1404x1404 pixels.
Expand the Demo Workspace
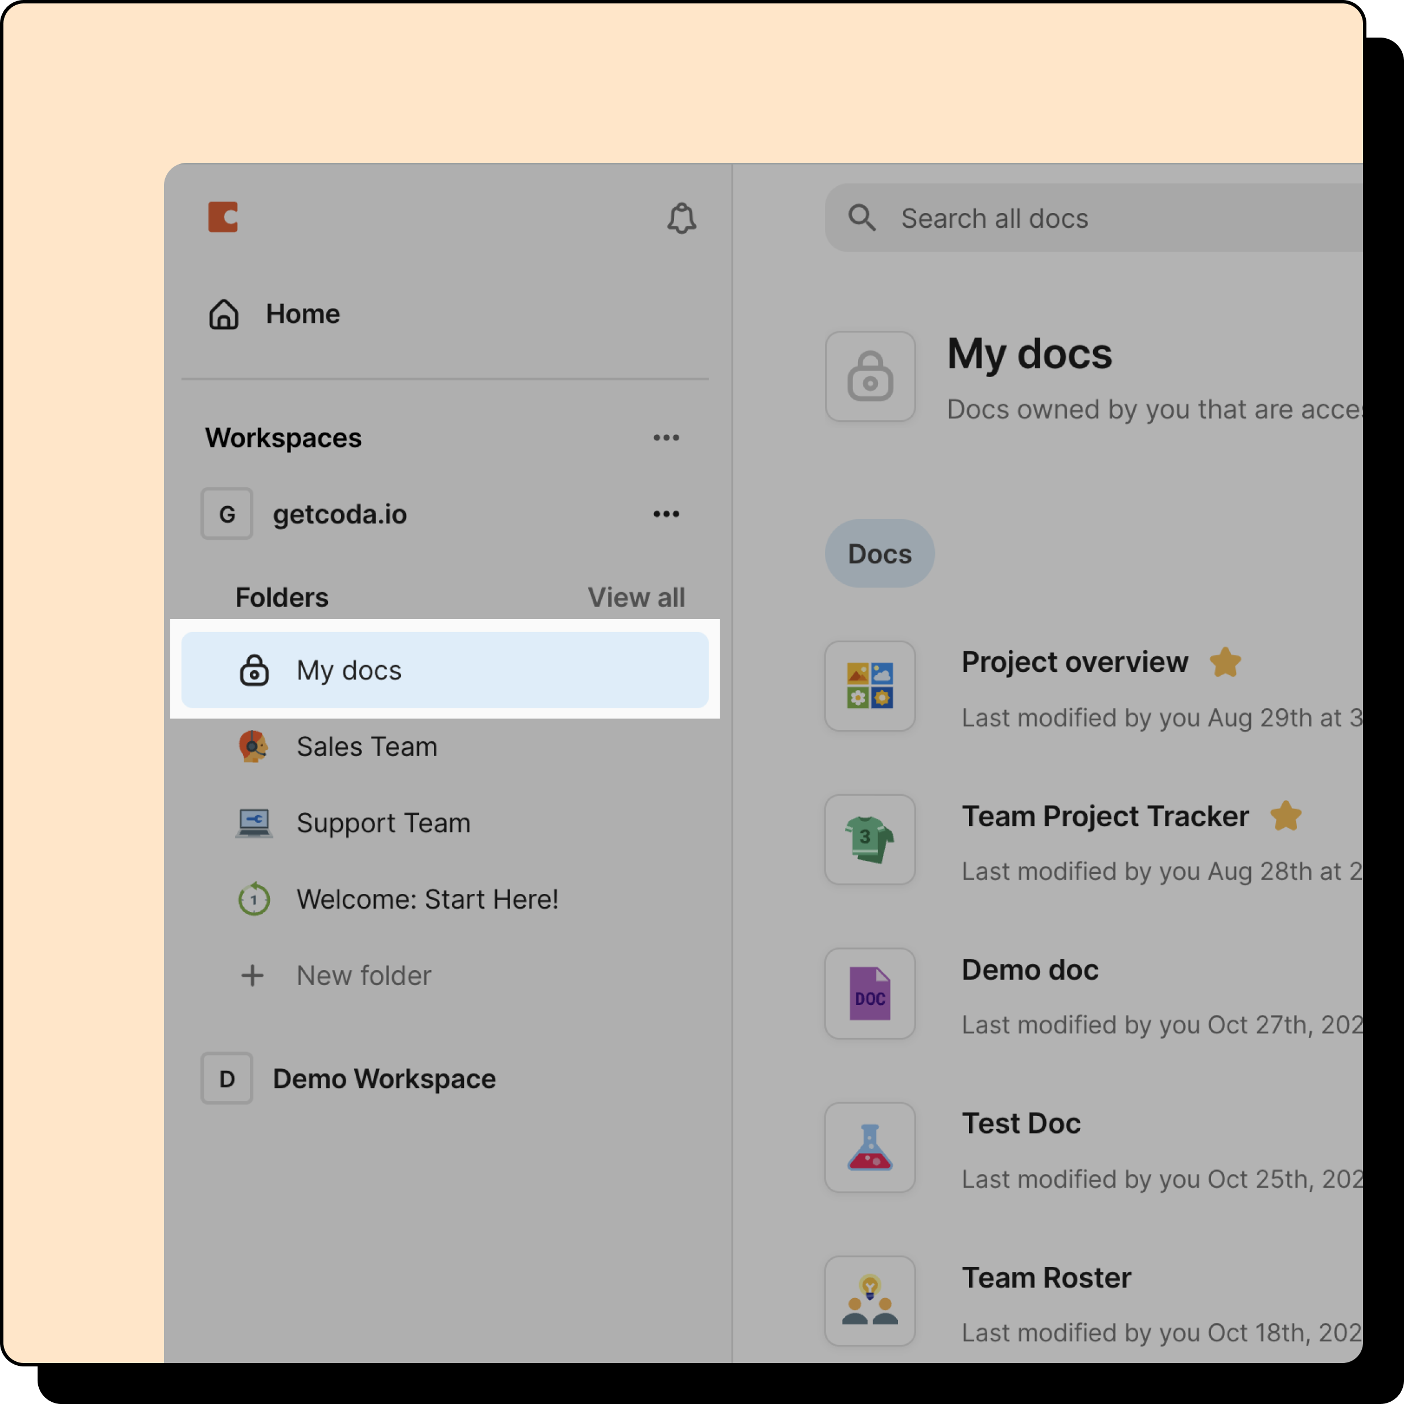[x=384, y=1078]
